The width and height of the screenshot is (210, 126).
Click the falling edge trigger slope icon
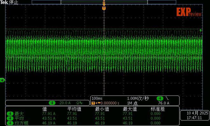click(x=167, y=98)
